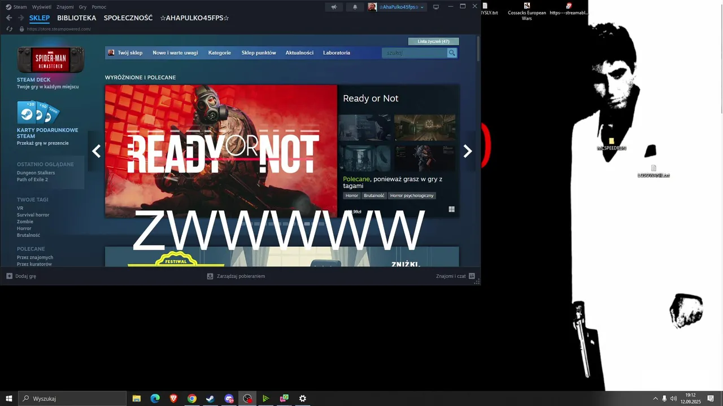Image resolution: width=723 pixels, height=406 pixels.
Task: Click the store search magnifier button
Action: tap(452, 52)
